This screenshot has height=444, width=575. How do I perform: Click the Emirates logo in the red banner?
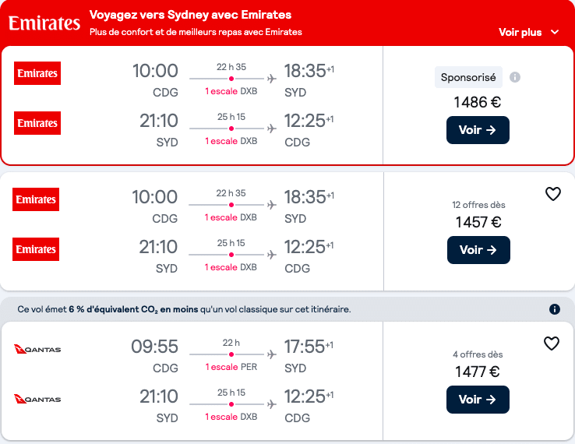coord(44,23)
